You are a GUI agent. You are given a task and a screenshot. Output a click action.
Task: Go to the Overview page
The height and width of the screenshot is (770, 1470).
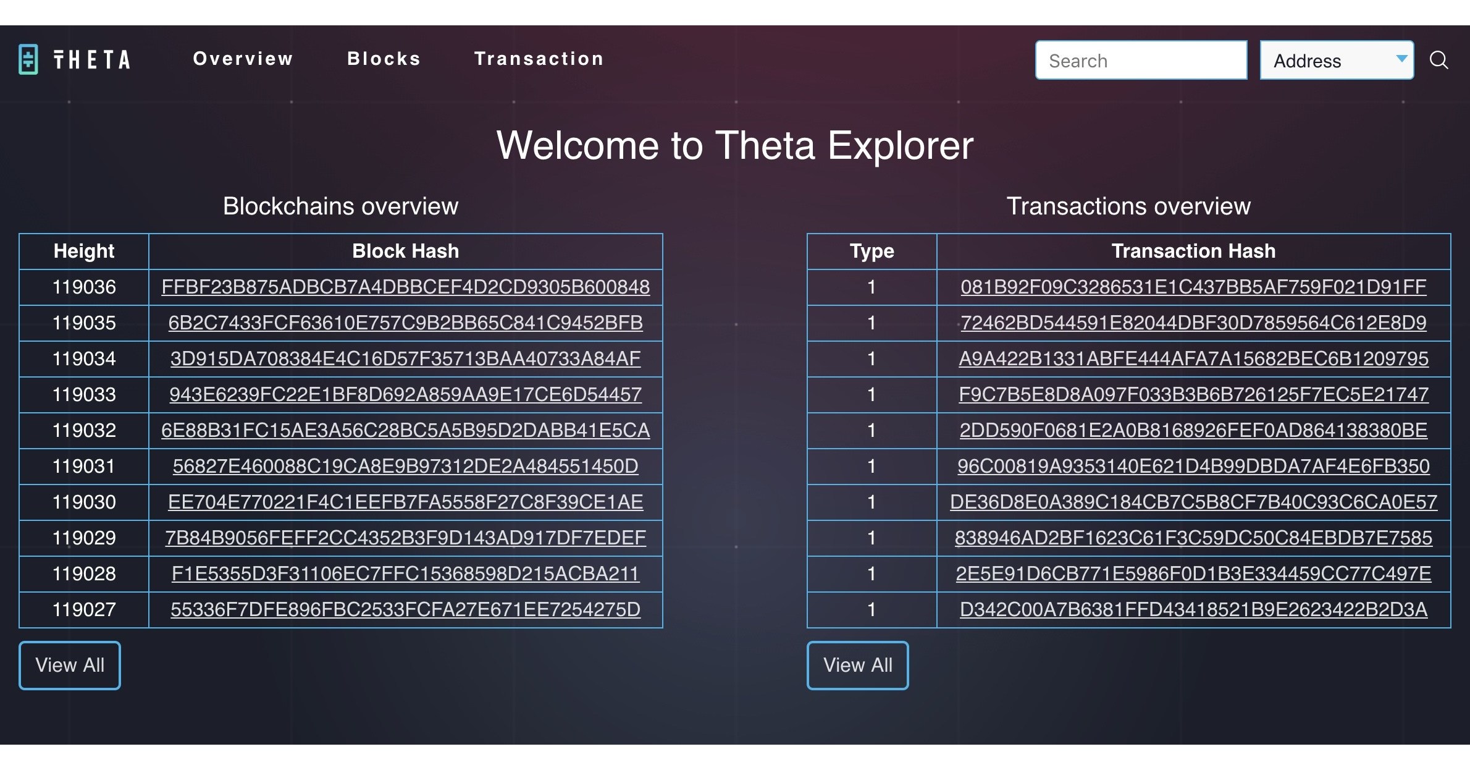tap(243, 59)
